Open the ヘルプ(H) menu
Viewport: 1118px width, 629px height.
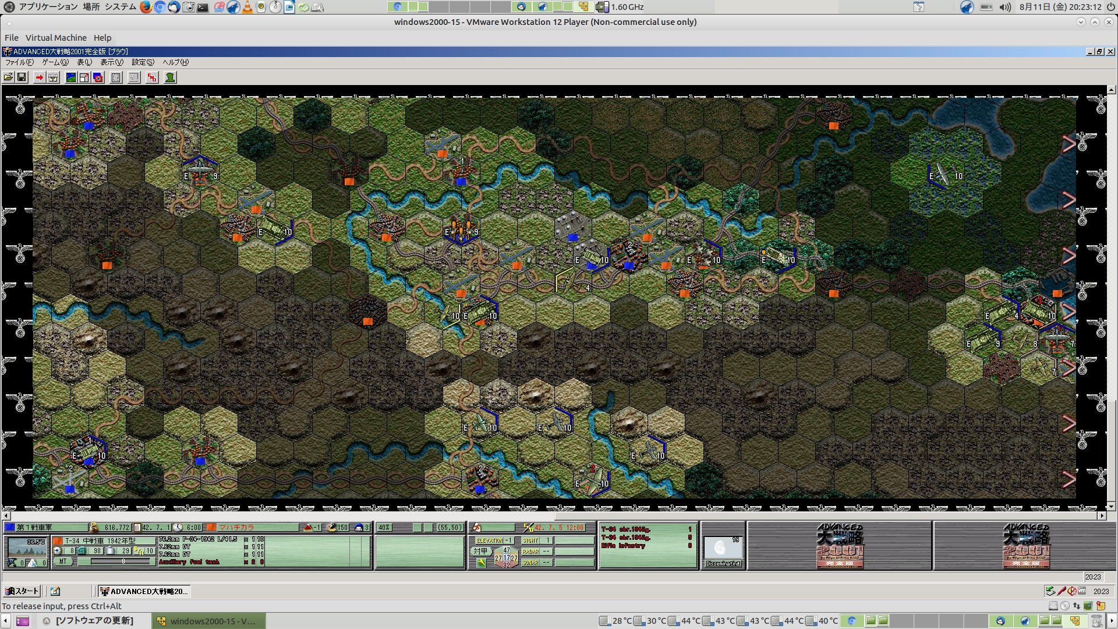pyautogui.click(x=175, y=62)
